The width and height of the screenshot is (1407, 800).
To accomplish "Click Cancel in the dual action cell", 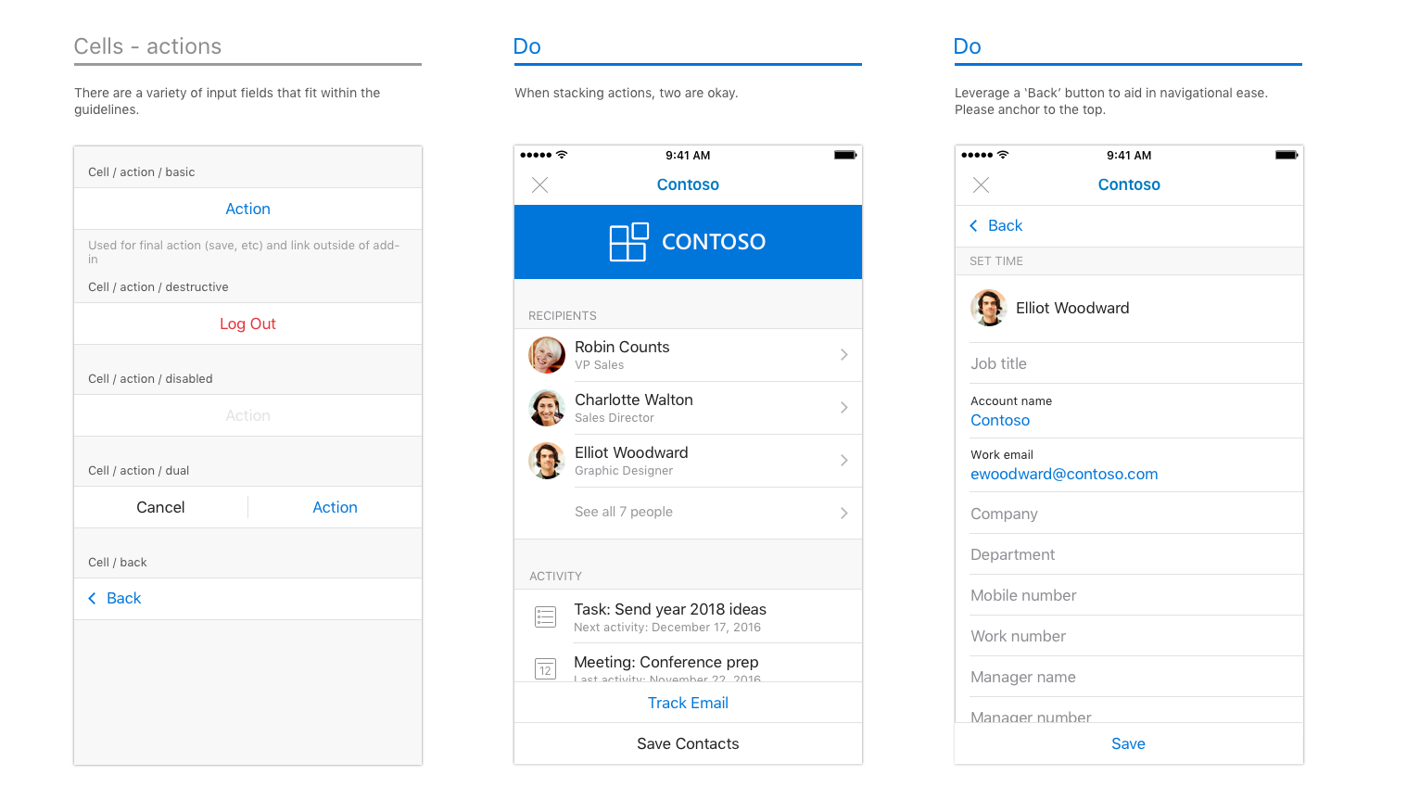I will coord(159,507).
